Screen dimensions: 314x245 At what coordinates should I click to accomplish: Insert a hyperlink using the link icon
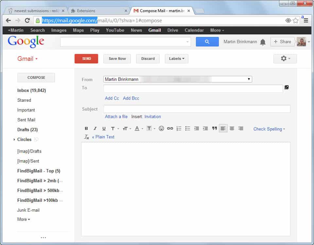(x=170, y=128)
